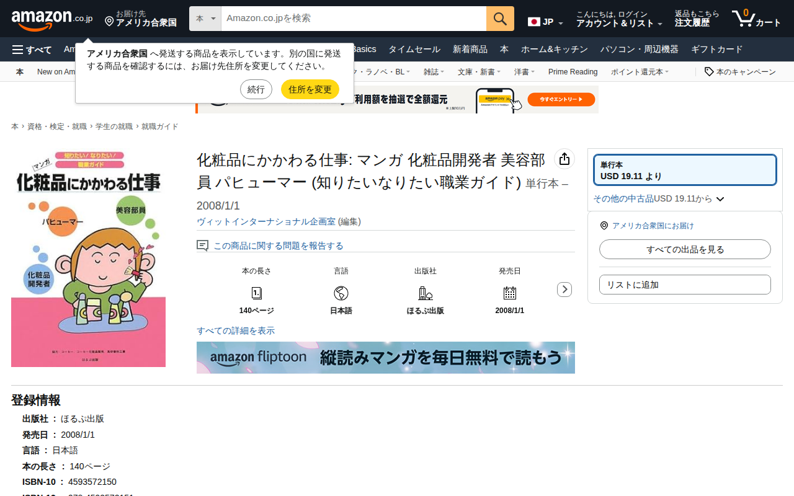Click the 本 link in the navigation bar
The height and width of the screenshot is (496, 794).
point(504,50)
